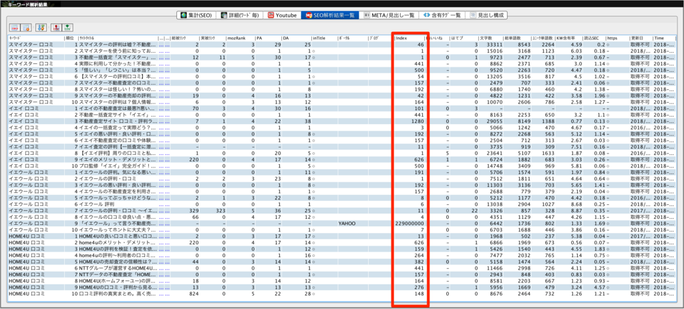Image resolution: width=684 pixels, height=309 pixels.
Task: Click the サイトタイトル column header
Action: point(117,38)
